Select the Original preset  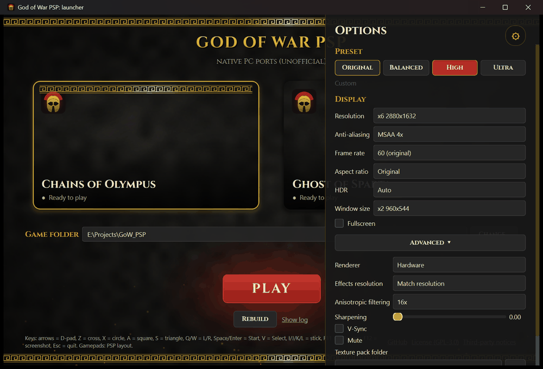coord(357,67)
